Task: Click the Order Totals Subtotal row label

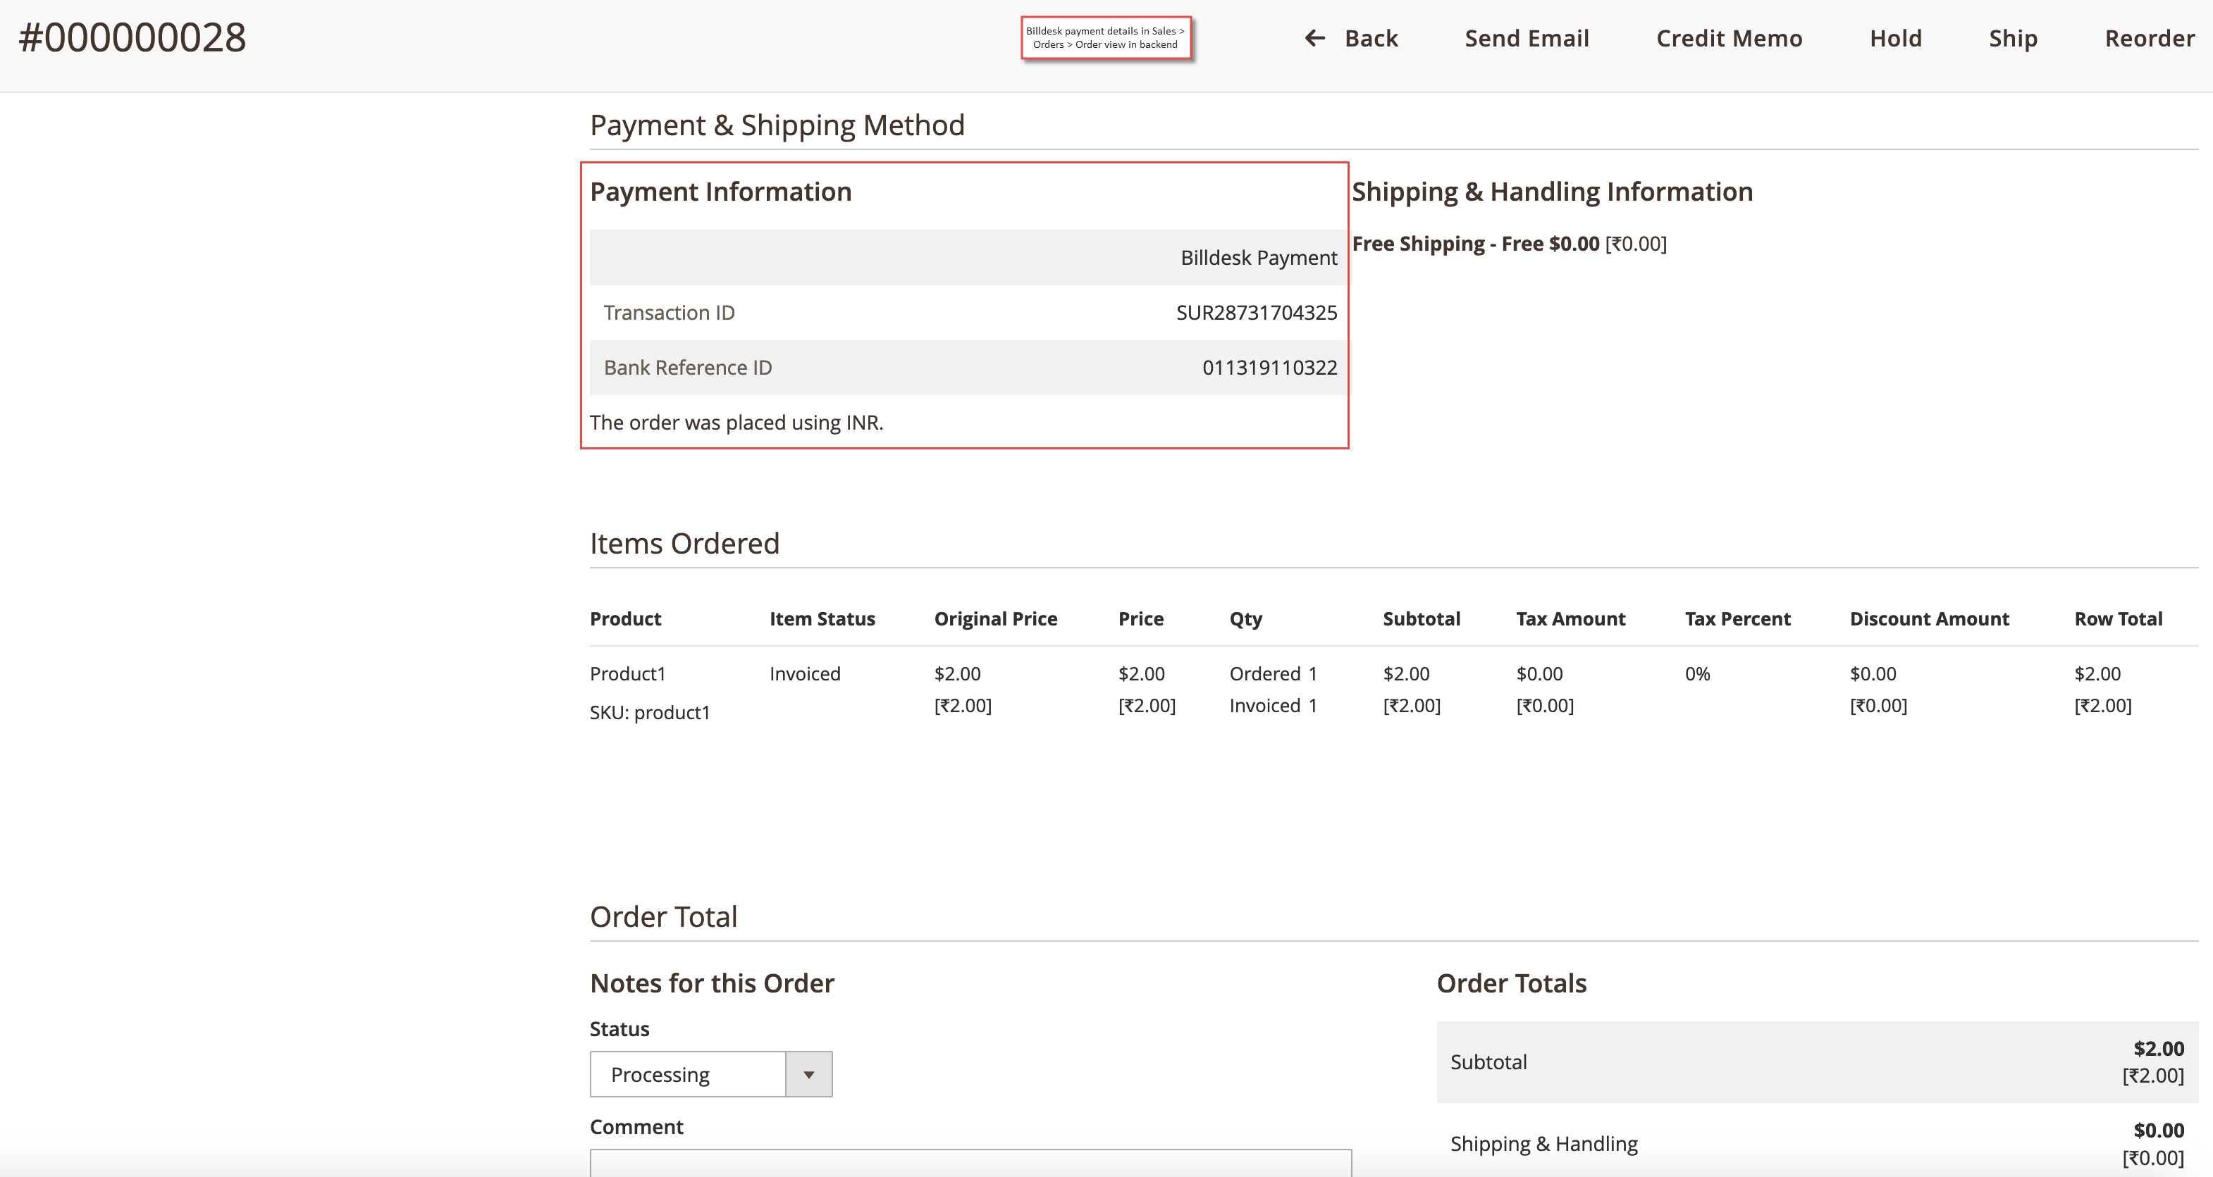Action: pos(1488,1062)
